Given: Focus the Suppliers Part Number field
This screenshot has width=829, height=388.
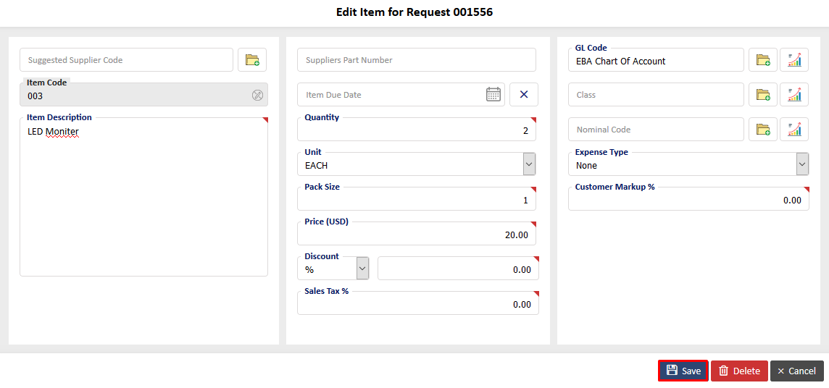Looking at the screenshot, I should [x=417, y=59].
